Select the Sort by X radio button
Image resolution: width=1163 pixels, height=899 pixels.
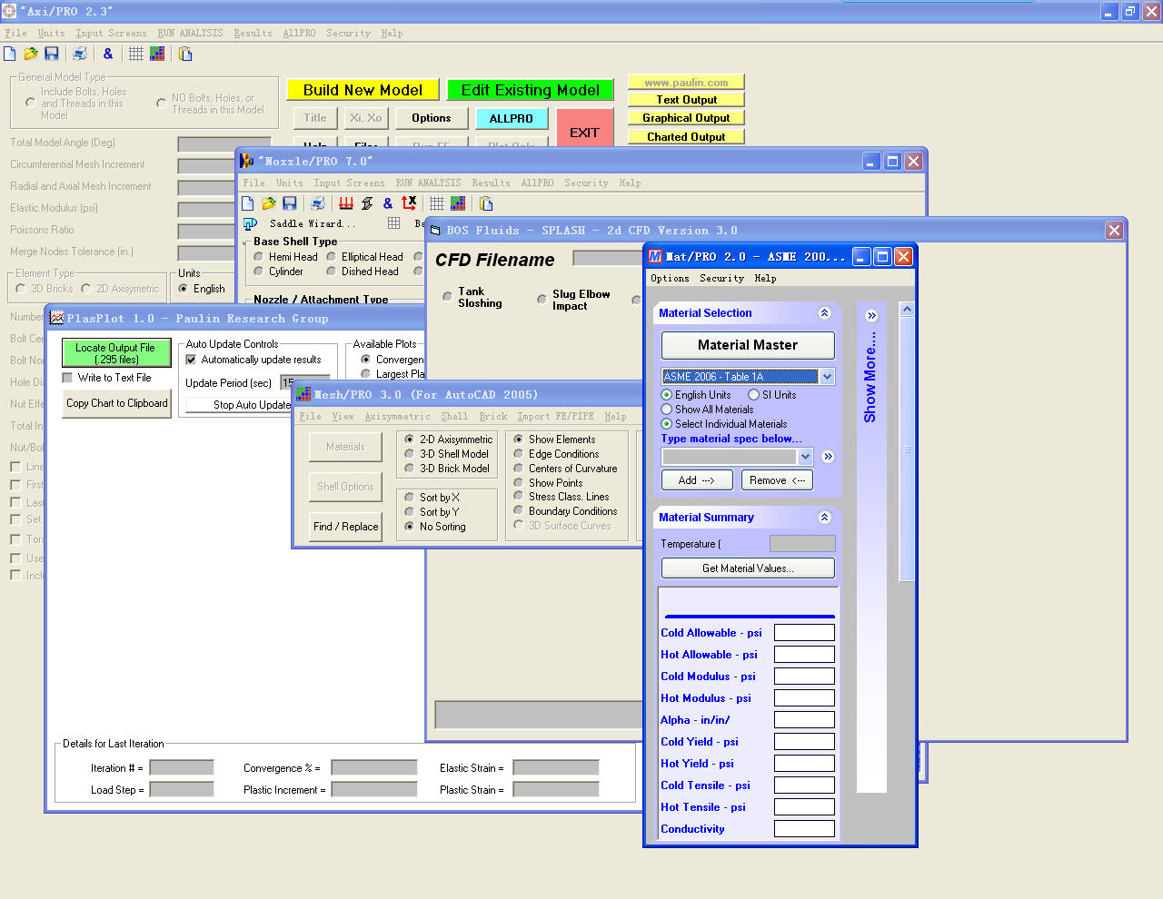[x=409, y=498]
